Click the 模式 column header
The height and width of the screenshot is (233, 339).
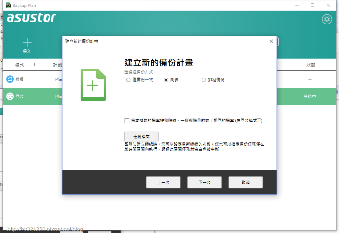click(20, 65)
